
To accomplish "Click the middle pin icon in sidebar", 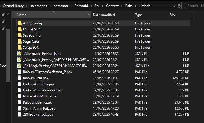I will point(3,21).
